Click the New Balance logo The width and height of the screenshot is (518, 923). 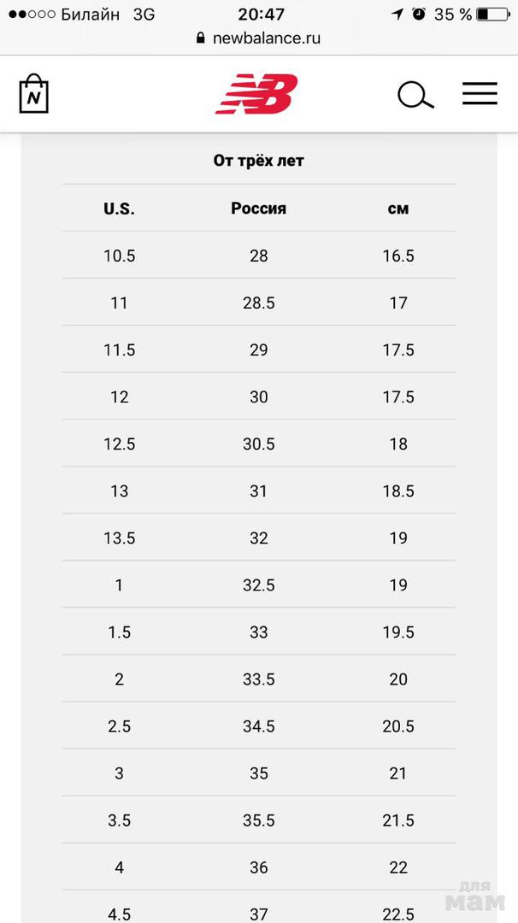[257, 94]
